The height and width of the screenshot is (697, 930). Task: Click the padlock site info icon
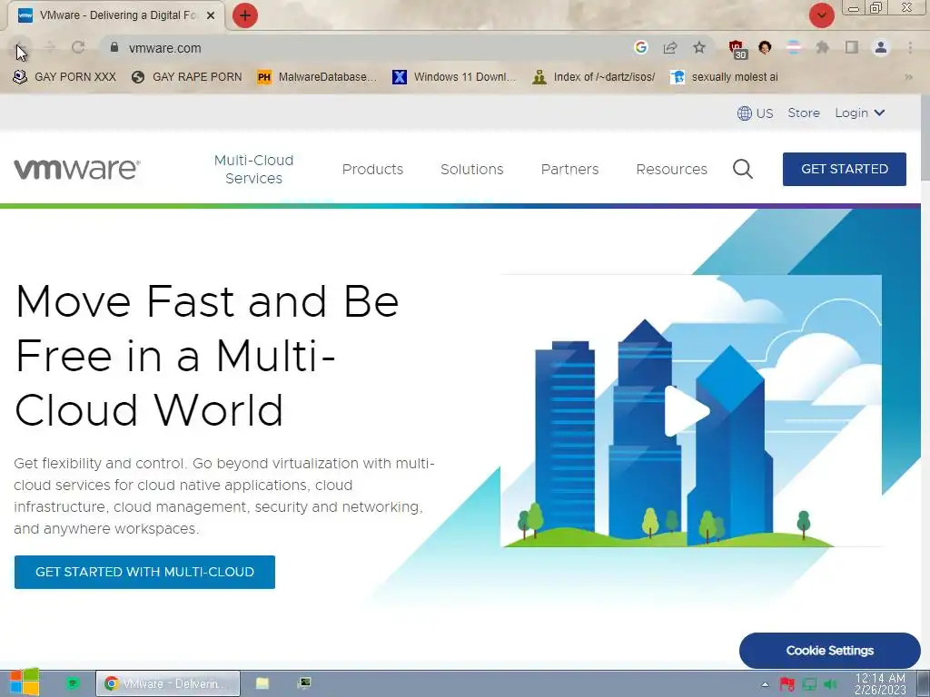pyautogui.click(x=114, y=47)
